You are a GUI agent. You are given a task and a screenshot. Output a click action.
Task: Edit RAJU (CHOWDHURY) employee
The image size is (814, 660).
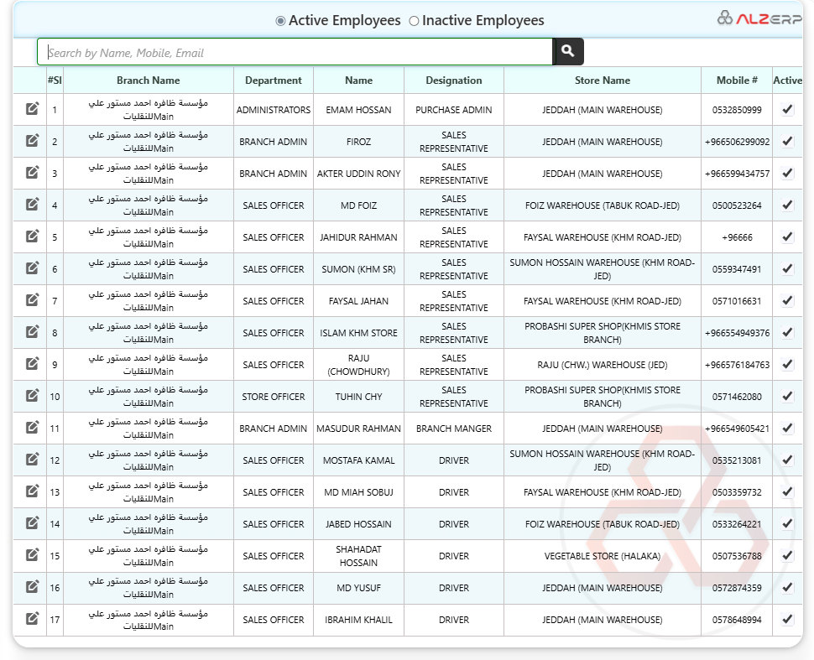coord(32,364)
